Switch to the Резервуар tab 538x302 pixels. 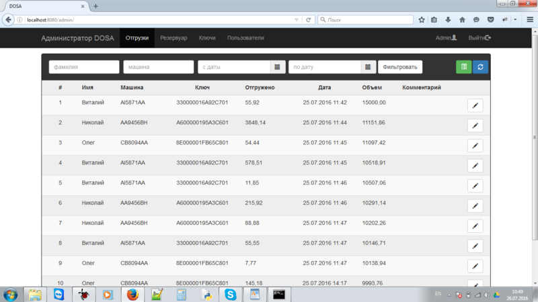click(x=174, y=38)
